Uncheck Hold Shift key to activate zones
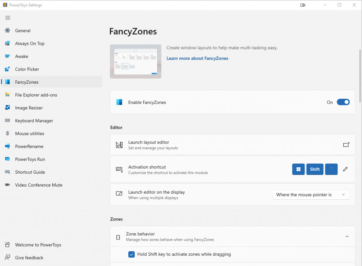Image resolution: width=362 pixels, height=266 pixels. pos(132,254)
